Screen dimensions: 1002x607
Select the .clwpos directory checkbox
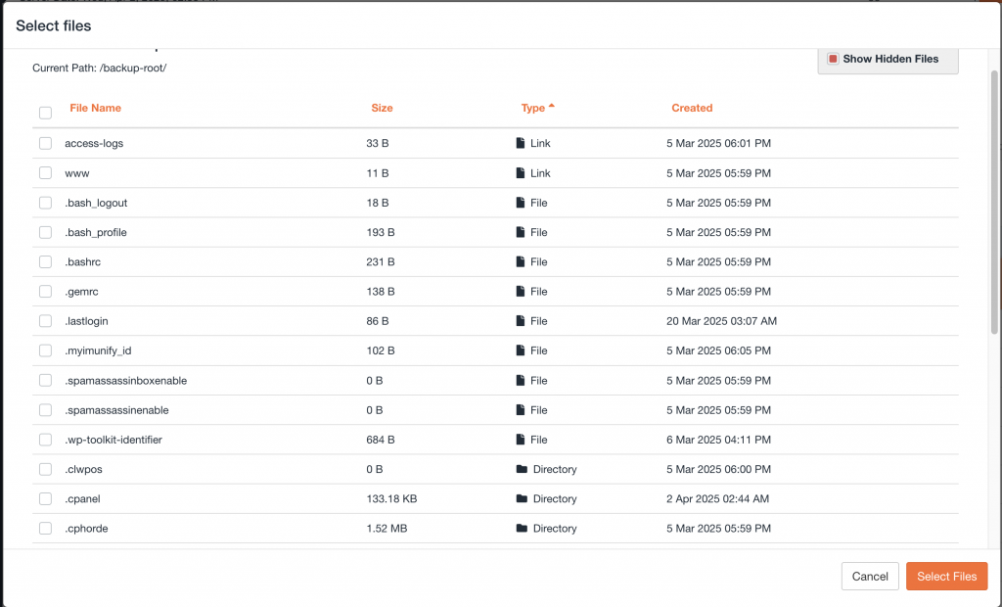point(45,469)
